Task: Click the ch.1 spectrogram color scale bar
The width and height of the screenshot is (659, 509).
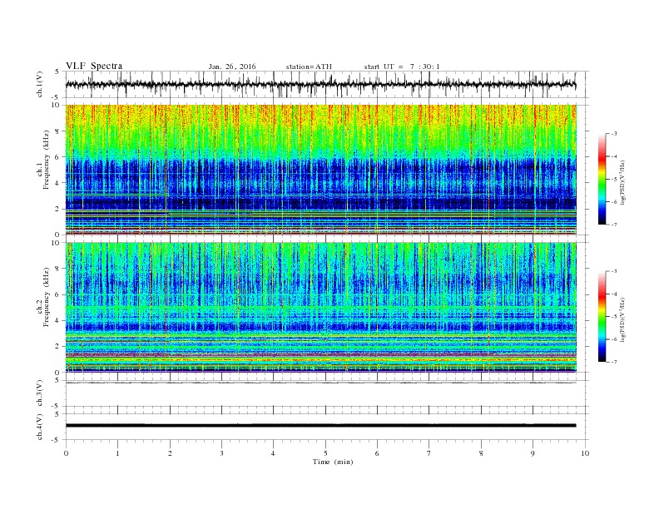Action: tap(602, 180)
